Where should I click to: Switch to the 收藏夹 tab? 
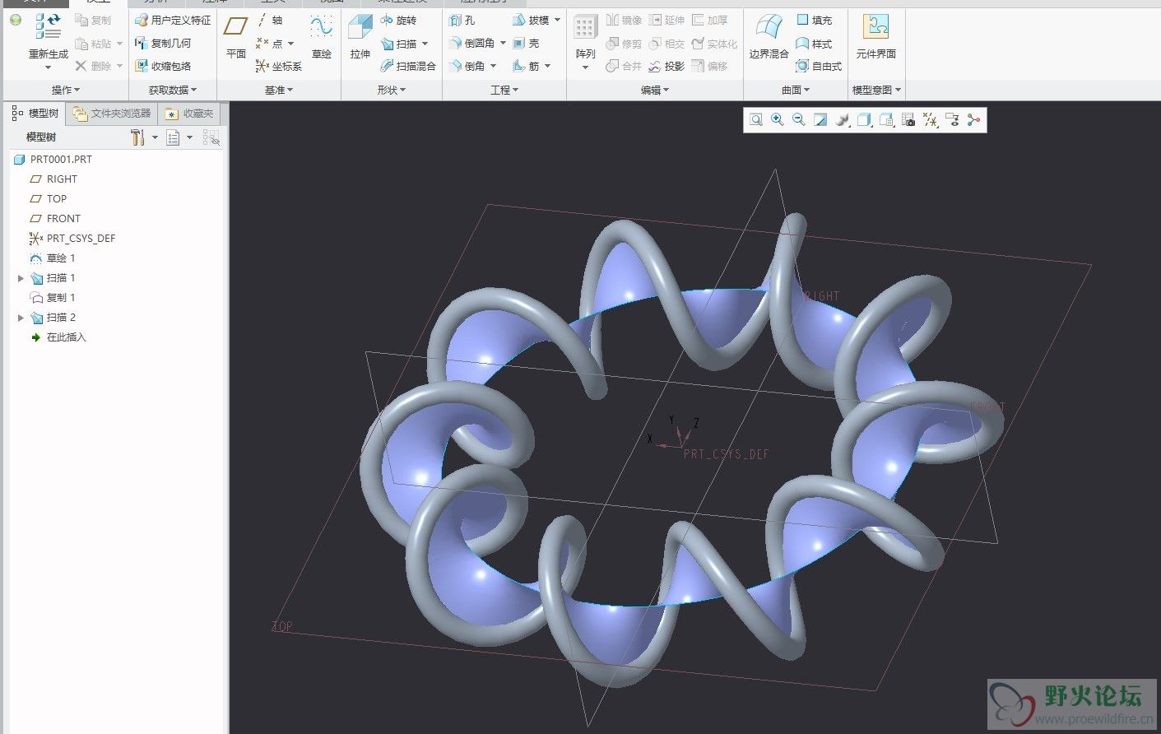click(189, 114)
